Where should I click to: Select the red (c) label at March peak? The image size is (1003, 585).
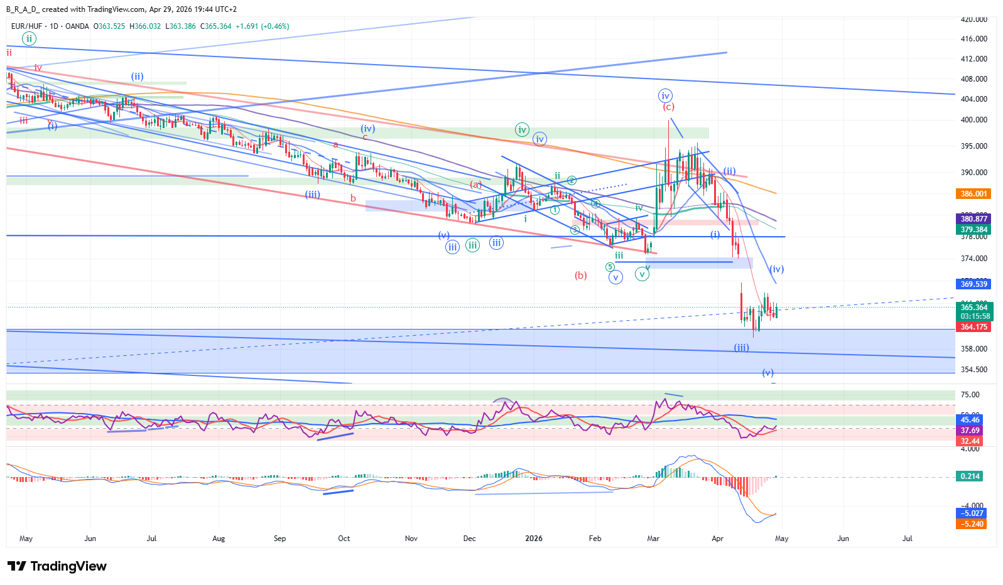tap(669, 107)
